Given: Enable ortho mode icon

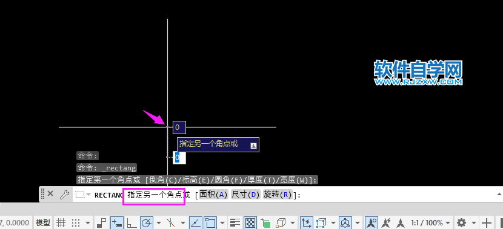Looking at the screenshot, I should 131,222.
